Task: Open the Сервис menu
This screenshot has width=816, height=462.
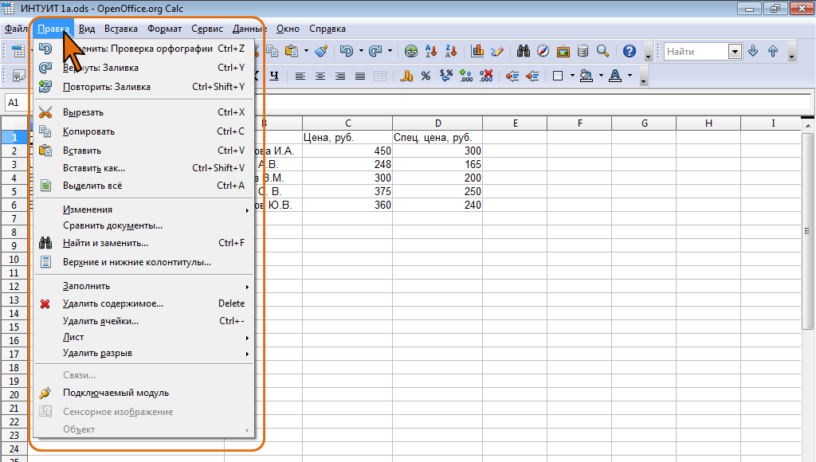Action: tap(207, 29)
